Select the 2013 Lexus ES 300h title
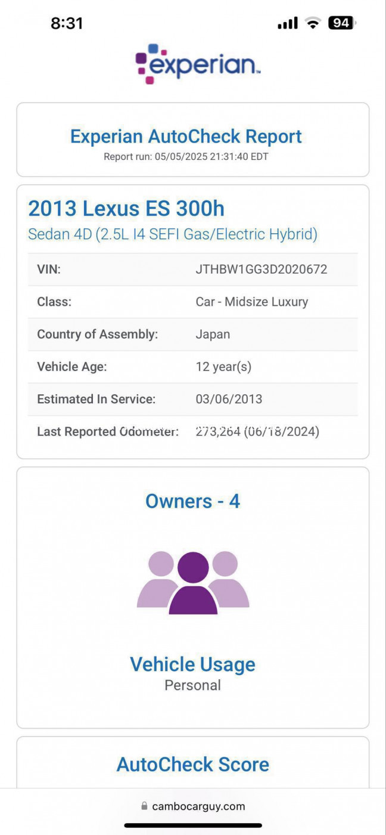386x835 pixels. tap(126, 209)
